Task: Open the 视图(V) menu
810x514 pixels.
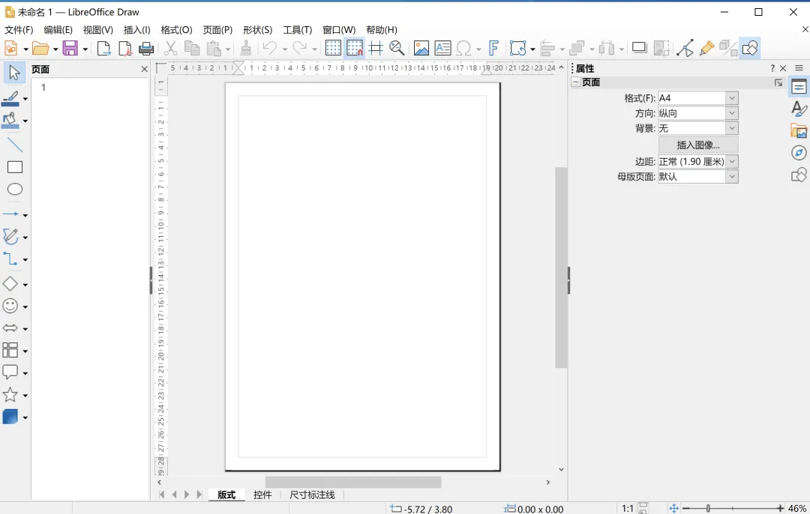Action: click(x=98, y=30)
